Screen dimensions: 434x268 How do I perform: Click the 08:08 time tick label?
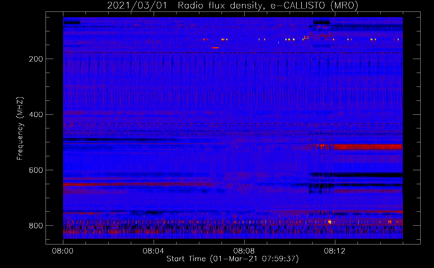click(244, 251)
